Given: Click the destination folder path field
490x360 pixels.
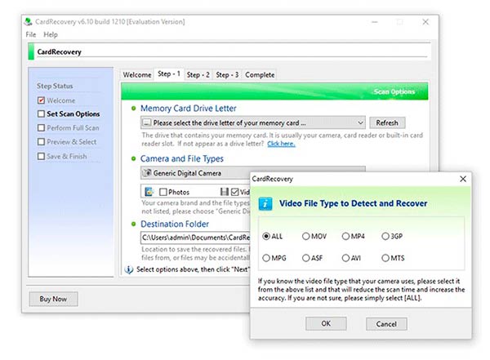Looking at the screenshot, I should coord(195,238).
